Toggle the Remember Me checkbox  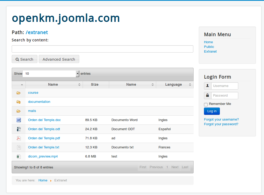coord(206,105)
